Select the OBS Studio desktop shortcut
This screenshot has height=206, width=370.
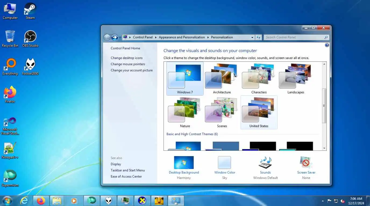click(30, 39)
